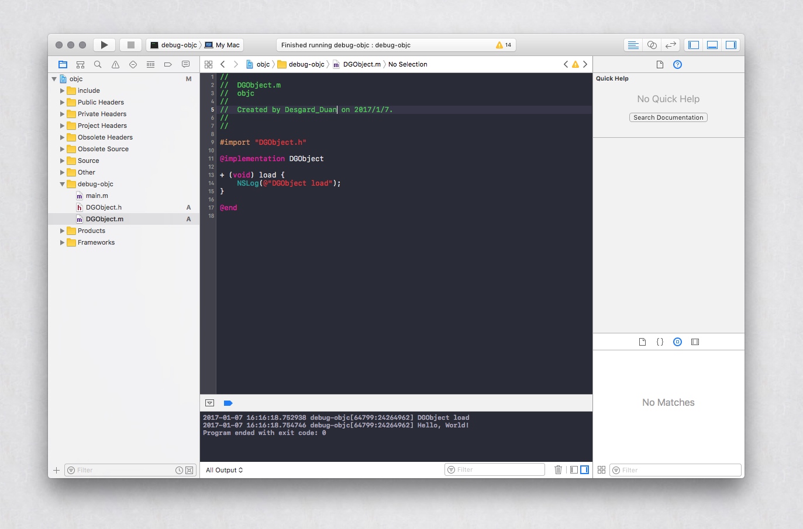Run the project with the play button
803x529 pixels.
(x=104, y=45)
